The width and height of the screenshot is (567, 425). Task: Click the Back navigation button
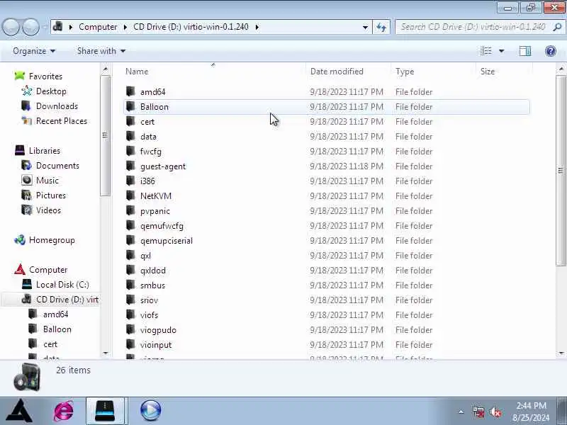pyautogui.click(x=11, y=27)
